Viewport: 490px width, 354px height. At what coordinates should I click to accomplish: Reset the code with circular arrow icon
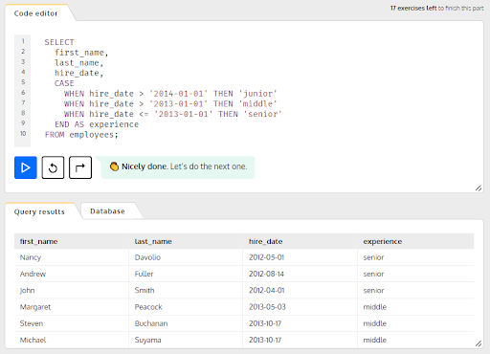point(53,167)
